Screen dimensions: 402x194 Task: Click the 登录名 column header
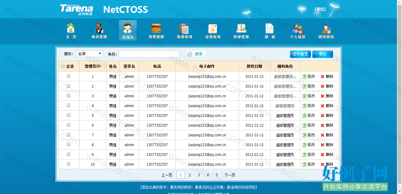pyautogui.click(x=129, y=66)
